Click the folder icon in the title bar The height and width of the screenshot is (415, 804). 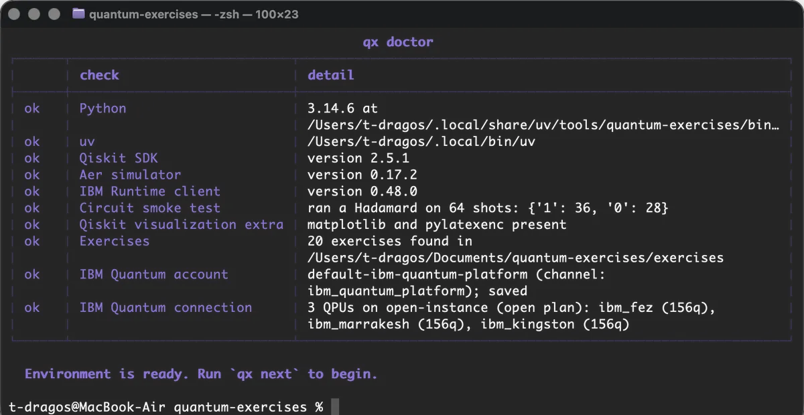click(x=78, y=14)
